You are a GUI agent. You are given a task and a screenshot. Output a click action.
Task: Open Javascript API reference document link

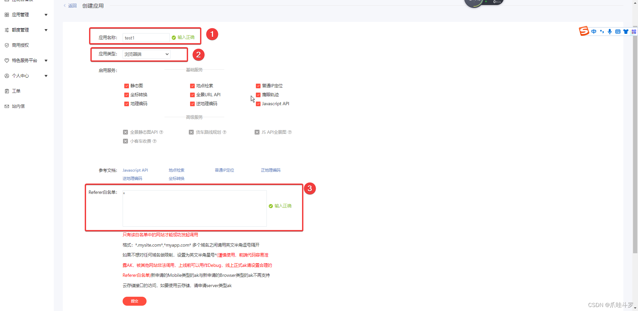(135, 170)
